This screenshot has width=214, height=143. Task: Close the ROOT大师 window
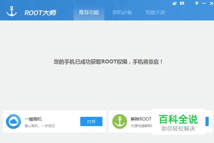coord(212,3)
